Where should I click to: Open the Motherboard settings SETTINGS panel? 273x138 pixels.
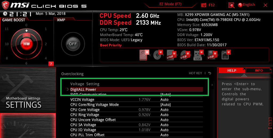pyautogui.click(x=28, y=90)
